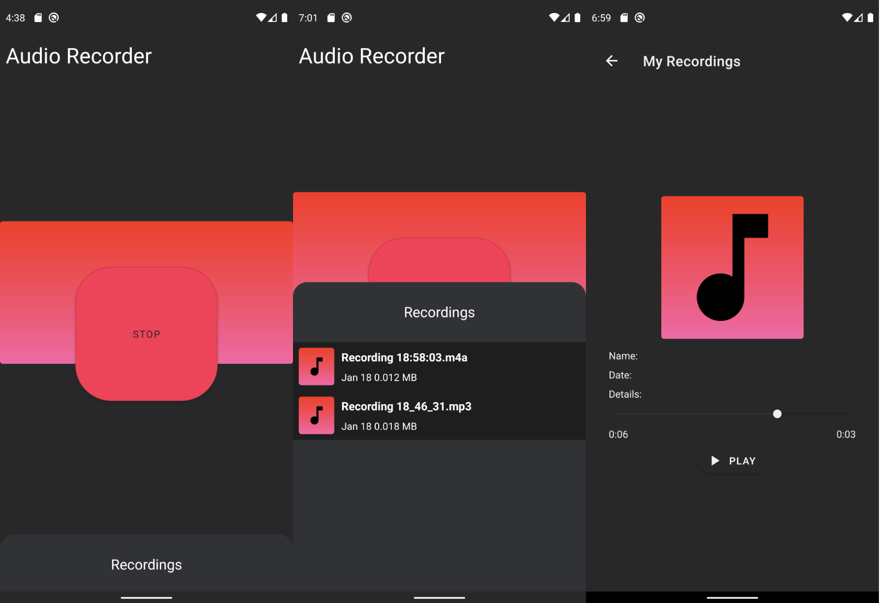The image size is (880, 603).
Task: Click the SD card icon next to 4:38
Action: pos(38,18)
